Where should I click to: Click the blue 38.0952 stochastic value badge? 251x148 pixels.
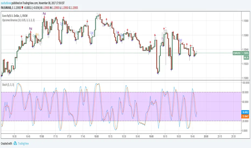[245, 112]
